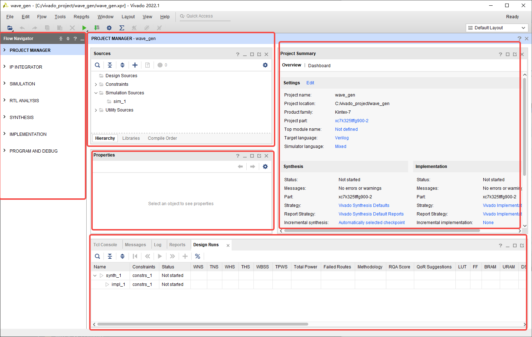Image resolution: width=532 pixels, height=337 pixels.
Task: Expand SIMULATION section
Action: coord(4,83)
